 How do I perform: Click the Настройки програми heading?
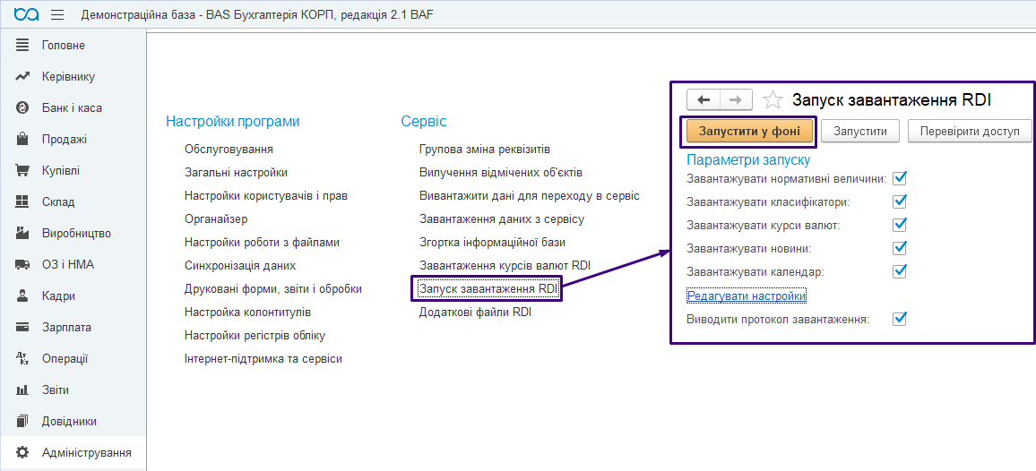[x=233, y=122]
